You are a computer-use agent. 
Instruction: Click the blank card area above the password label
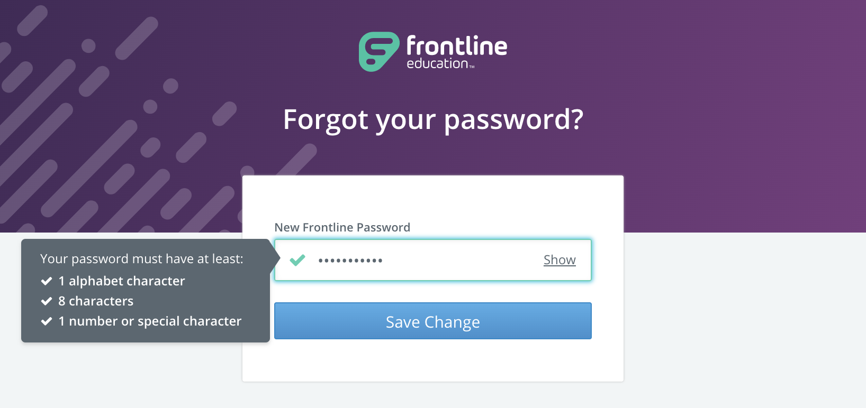point(433,197)
